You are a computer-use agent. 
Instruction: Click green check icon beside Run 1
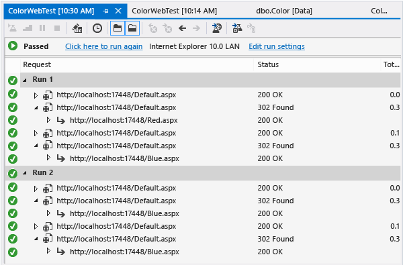click(13, 81)
